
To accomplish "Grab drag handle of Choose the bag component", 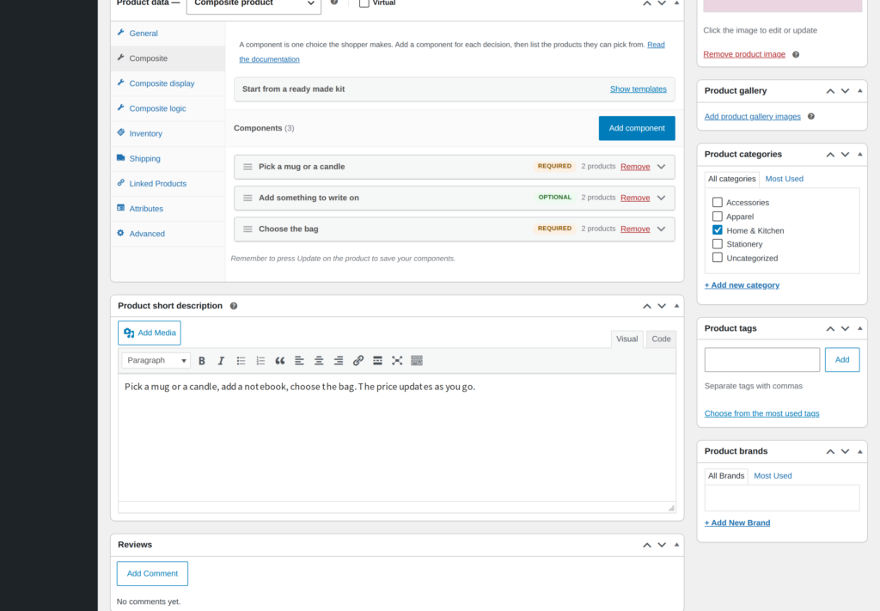I will [x=247, y=229].
